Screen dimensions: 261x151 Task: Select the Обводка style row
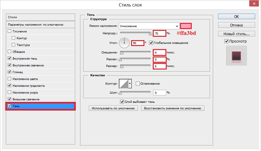tap(41, 52)
